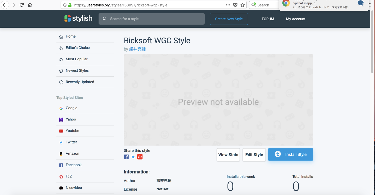The height and width of the screenshot is (195, 375).
Task: Click the Recently Updated refresh icon
Action: [x=61, y=82]
